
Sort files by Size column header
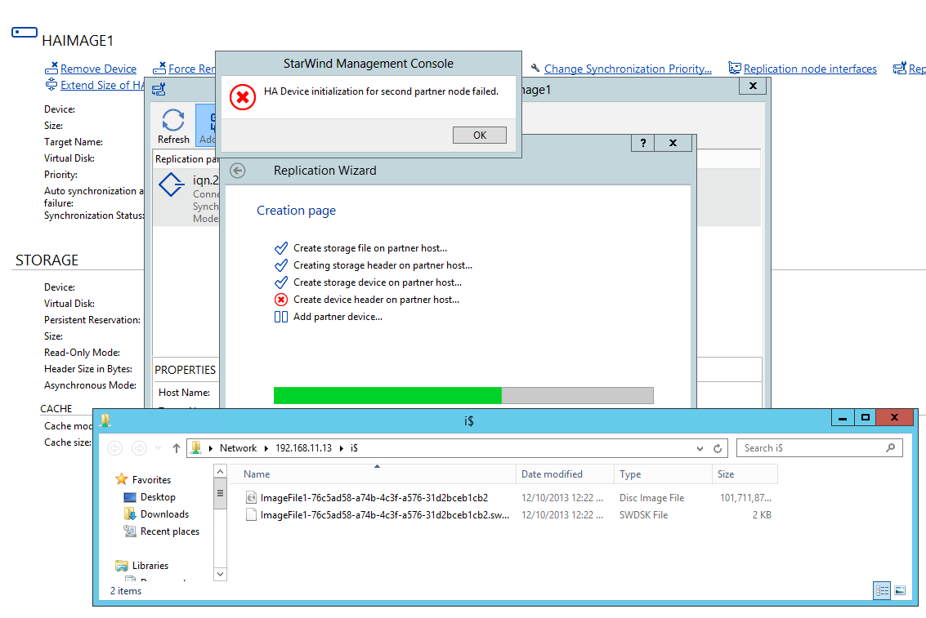[745, 474]
